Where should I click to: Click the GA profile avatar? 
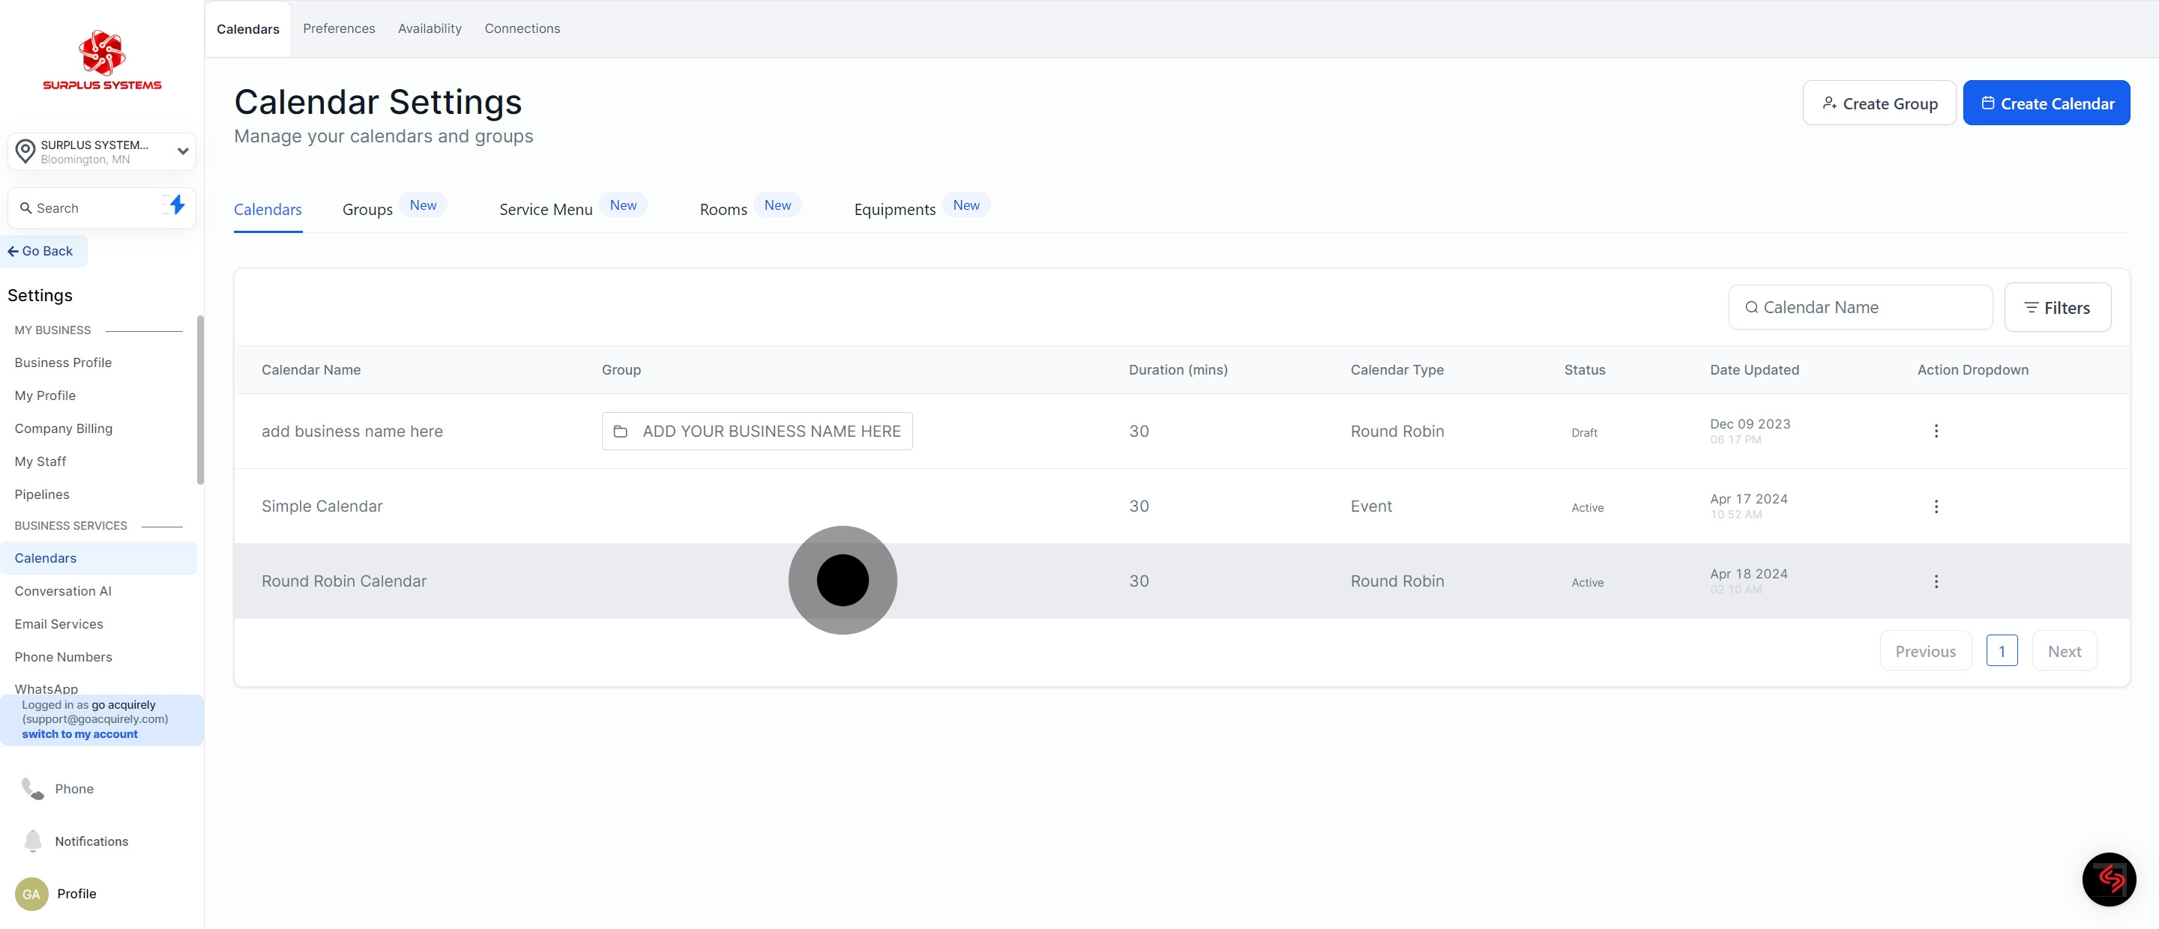(31, 894)
